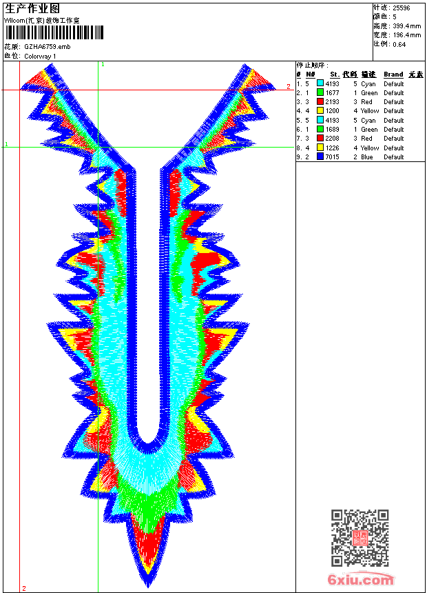Choose the yellow swatch beside 1200 stitches

320,111
